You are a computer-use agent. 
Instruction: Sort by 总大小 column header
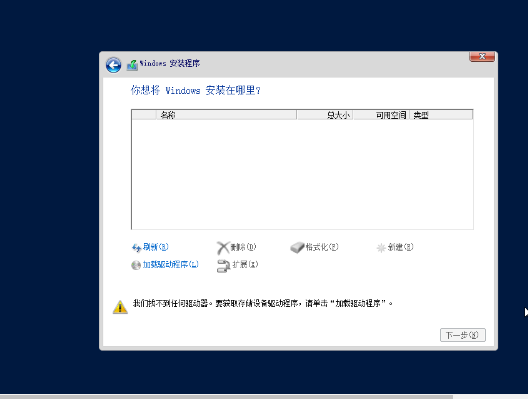(325, 115)
